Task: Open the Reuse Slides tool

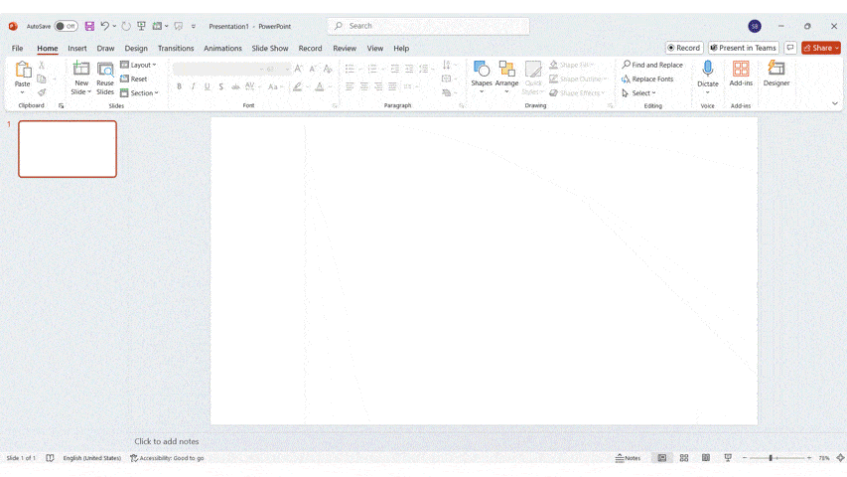Action: click(105, 78)
